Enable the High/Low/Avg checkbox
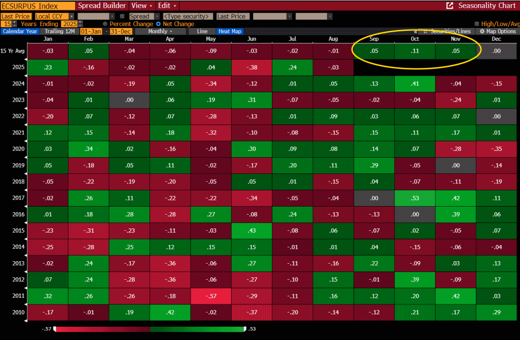This screenshot has height=340, width=520. (477, 23)
